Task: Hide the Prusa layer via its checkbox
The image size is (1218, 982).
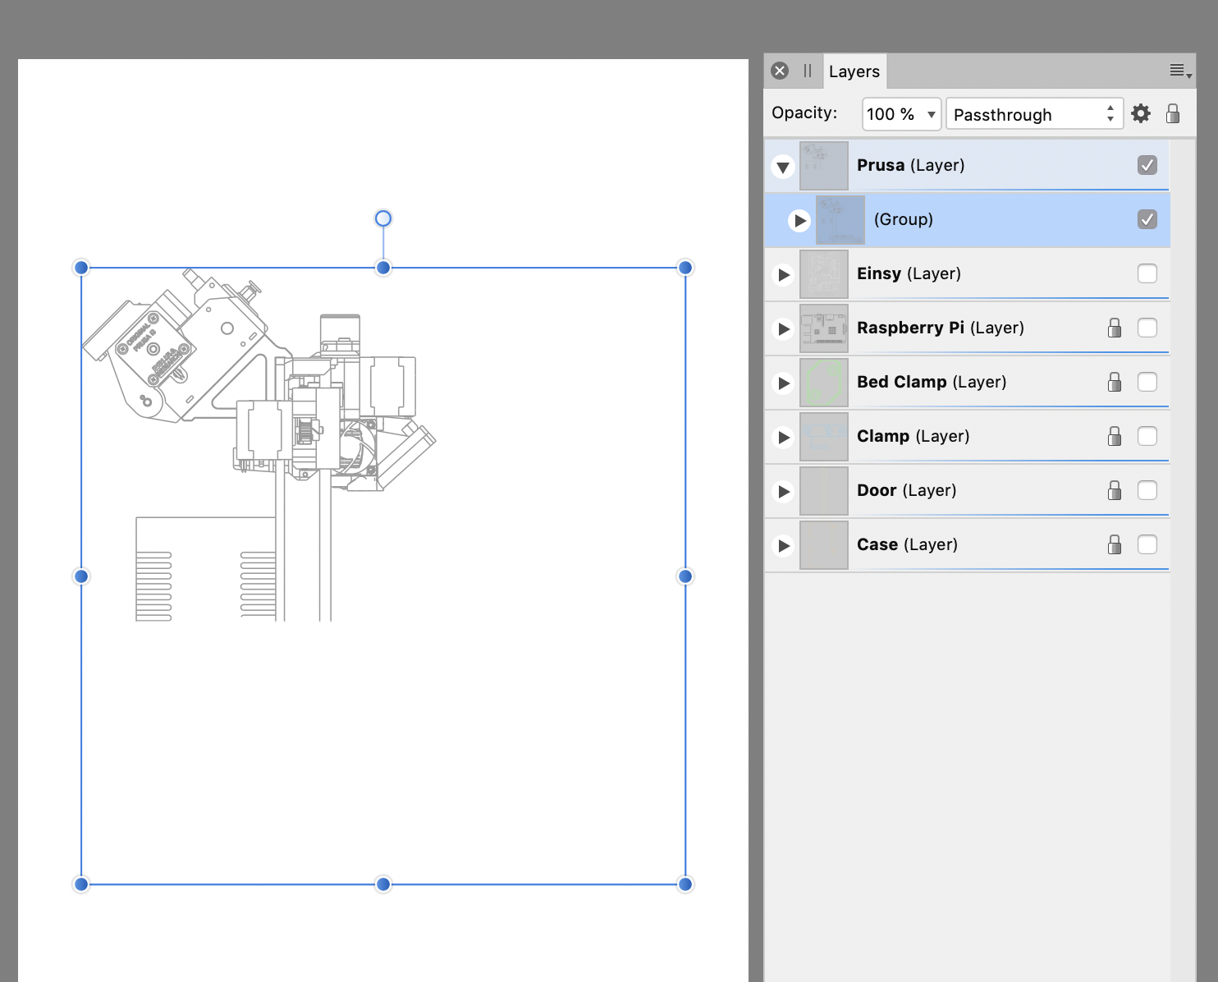Action: coord(1147,165)
